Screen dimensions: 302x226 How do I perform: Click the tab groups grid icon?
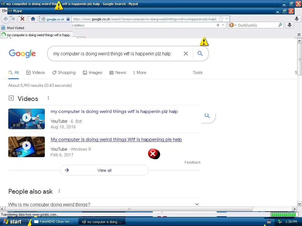(299, 35)
